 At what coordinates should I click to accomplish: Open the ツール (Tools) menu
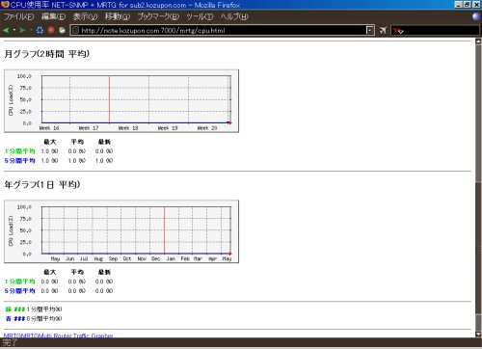200,16
